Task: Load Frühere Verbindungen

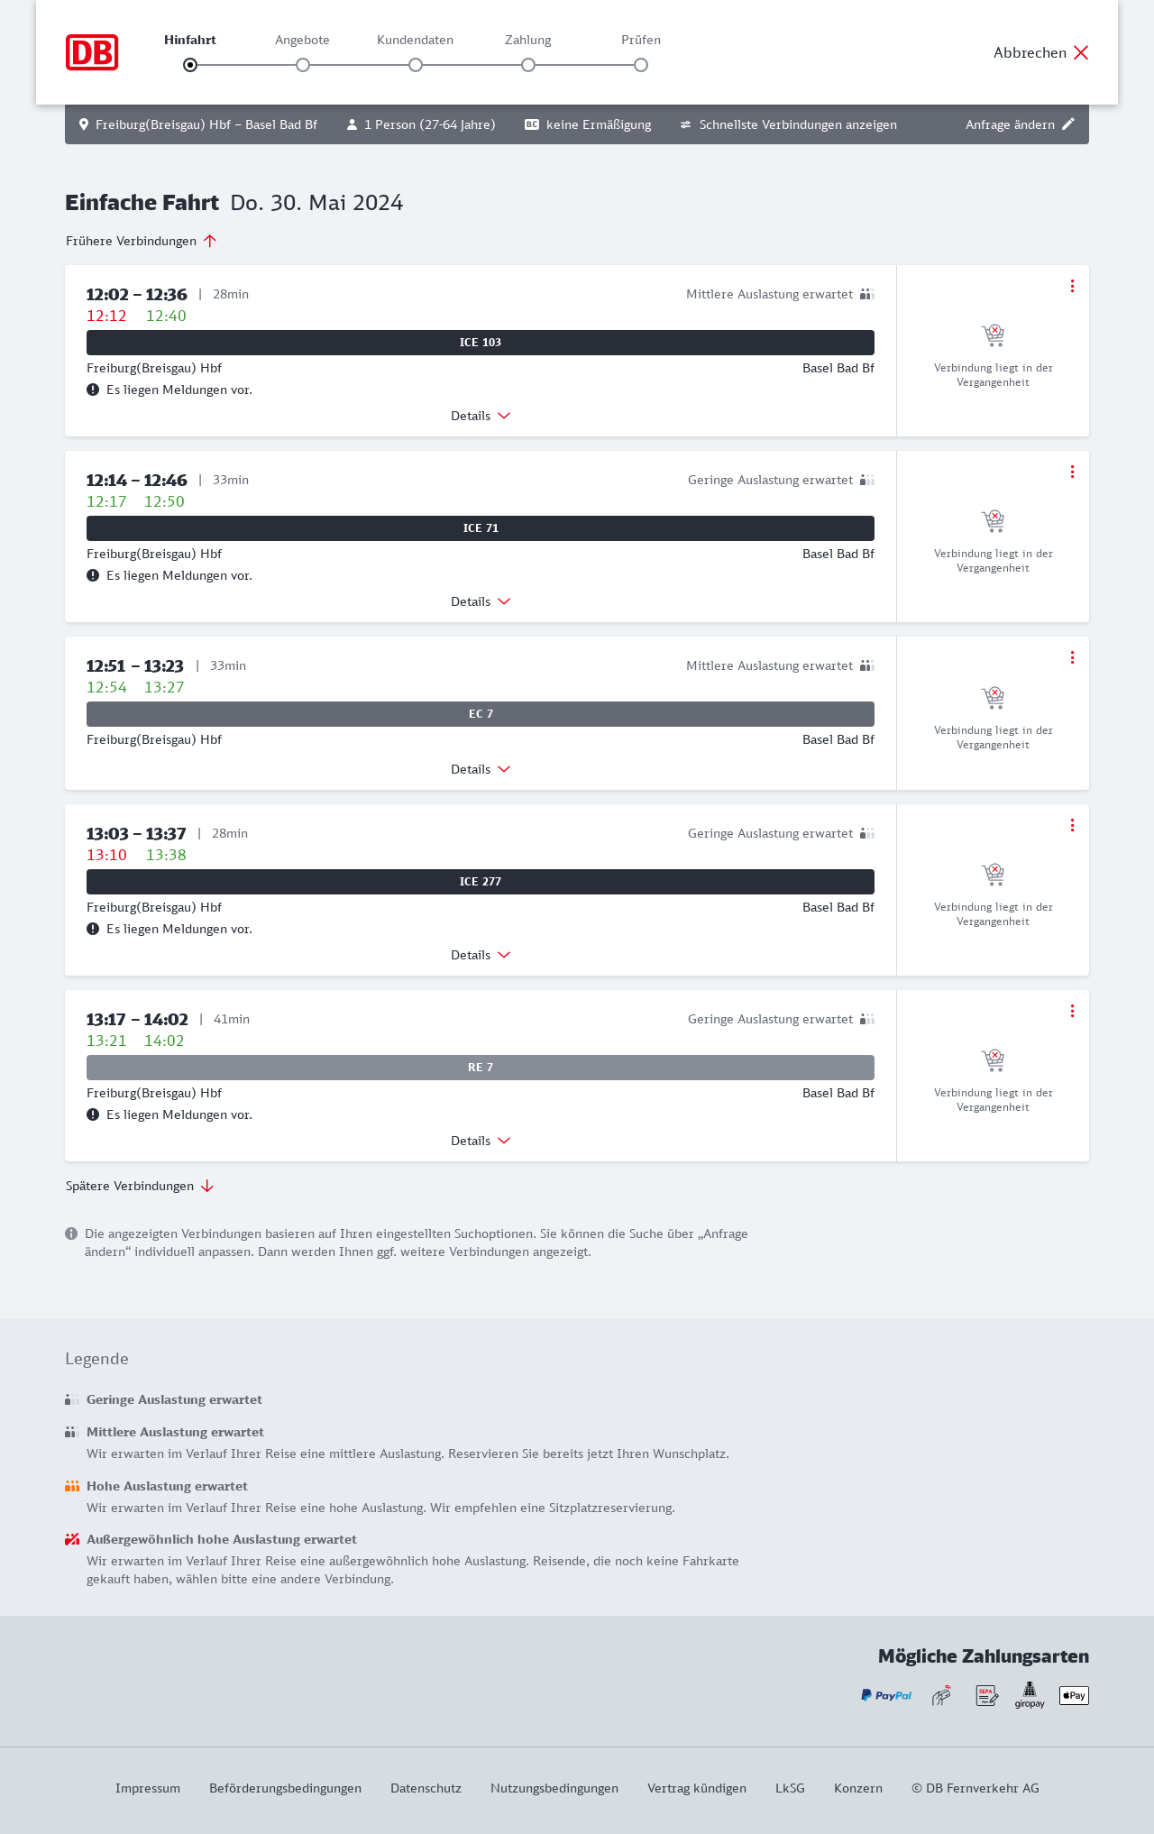Action: point(142,241)
